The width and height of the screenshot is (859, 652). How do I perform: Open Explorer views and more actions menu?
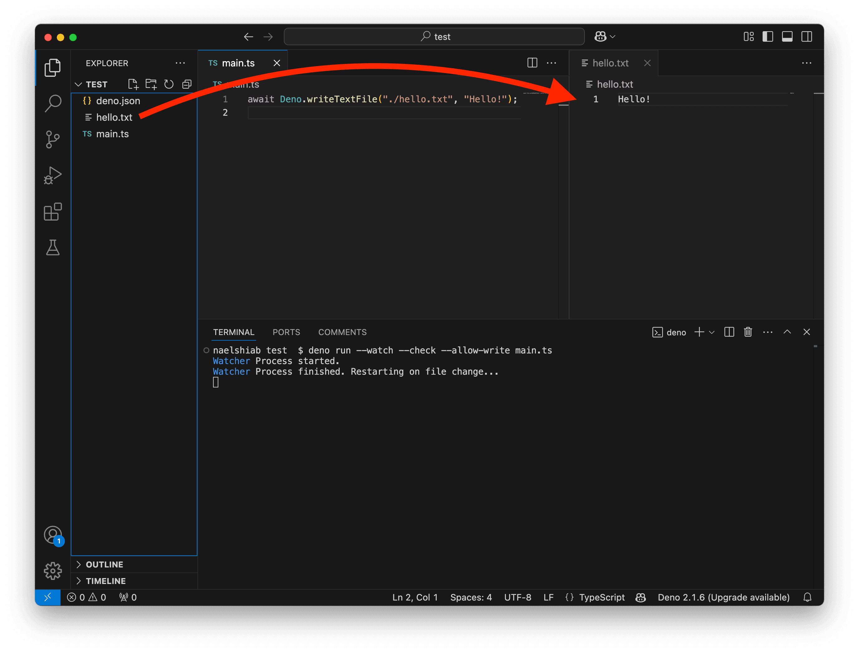180,63
